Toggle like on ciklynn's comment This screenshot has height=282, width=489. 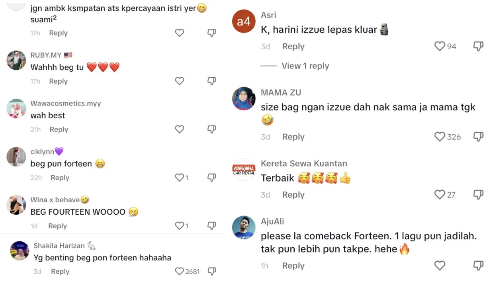(180, 178)
